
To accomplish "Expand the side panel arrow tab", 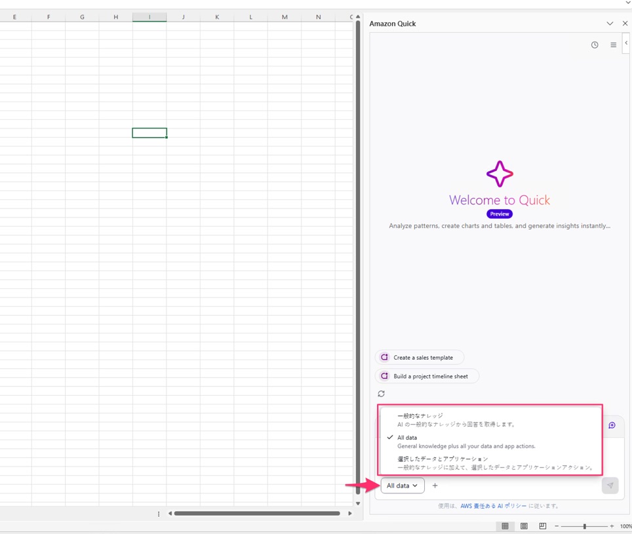I will [626, 43].
